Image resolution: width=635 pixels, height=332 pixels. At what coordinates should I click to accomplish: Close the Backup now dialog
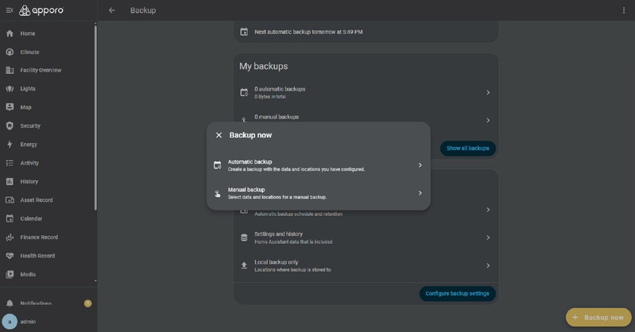pos(219,135)
